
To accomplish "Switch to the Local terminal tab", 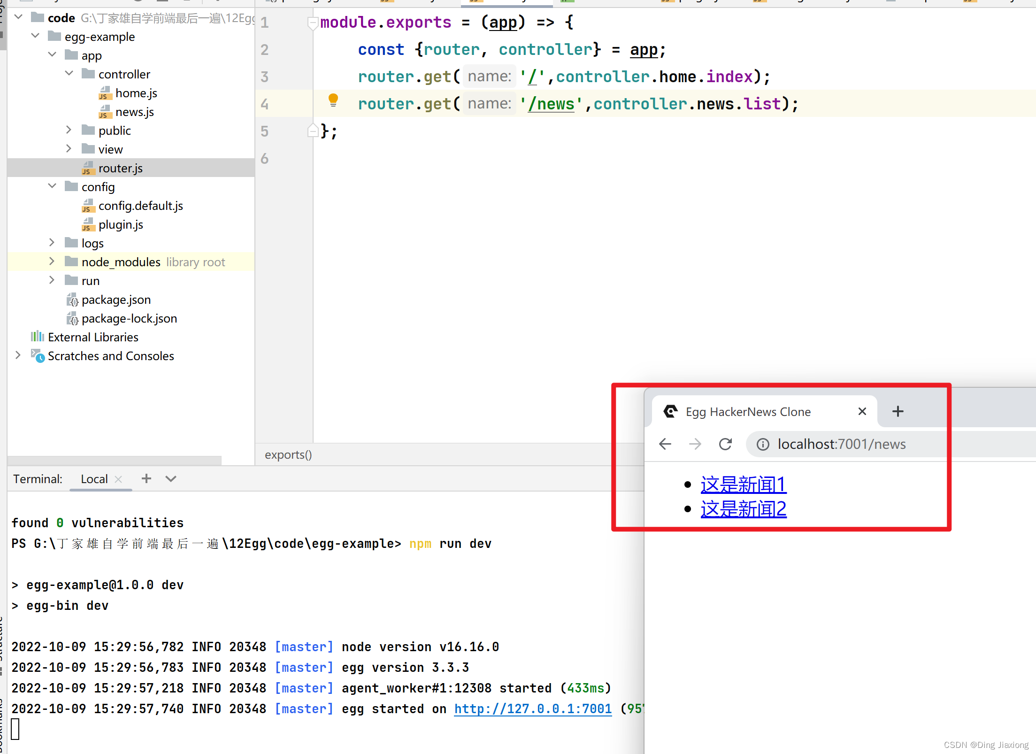I will pos(94,479).
